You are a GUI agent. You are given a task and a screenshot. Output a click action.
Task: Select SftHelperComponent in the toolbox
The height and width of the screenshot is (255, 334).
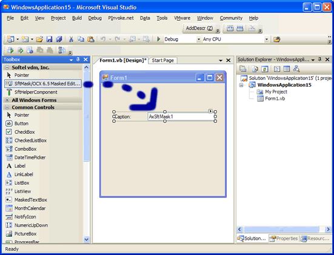pyautogui.click(x=32, y=92)
